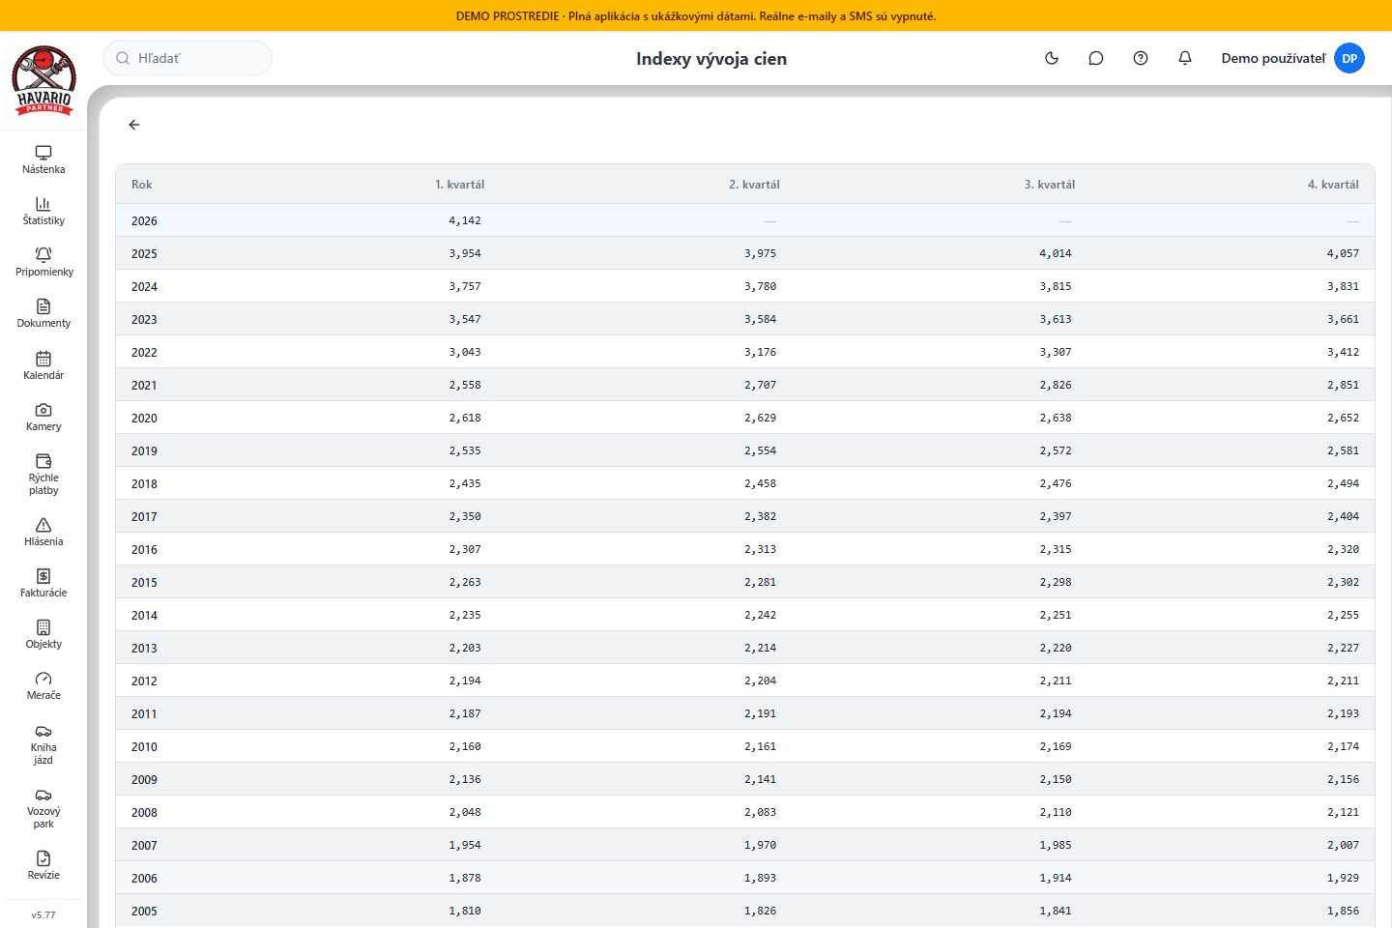The height and width of the screenshot is (928, 1392).
Task: Click the 4,142 value in 2026 row
Action: click(x=465, y=220)
